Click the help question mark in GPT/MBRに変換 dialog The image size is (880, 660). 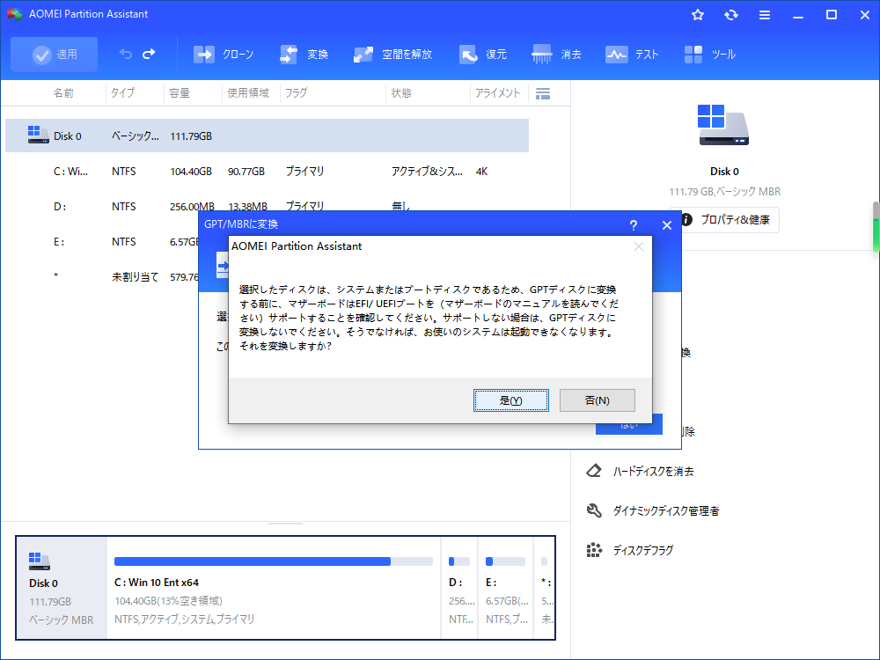click(633, 225)
